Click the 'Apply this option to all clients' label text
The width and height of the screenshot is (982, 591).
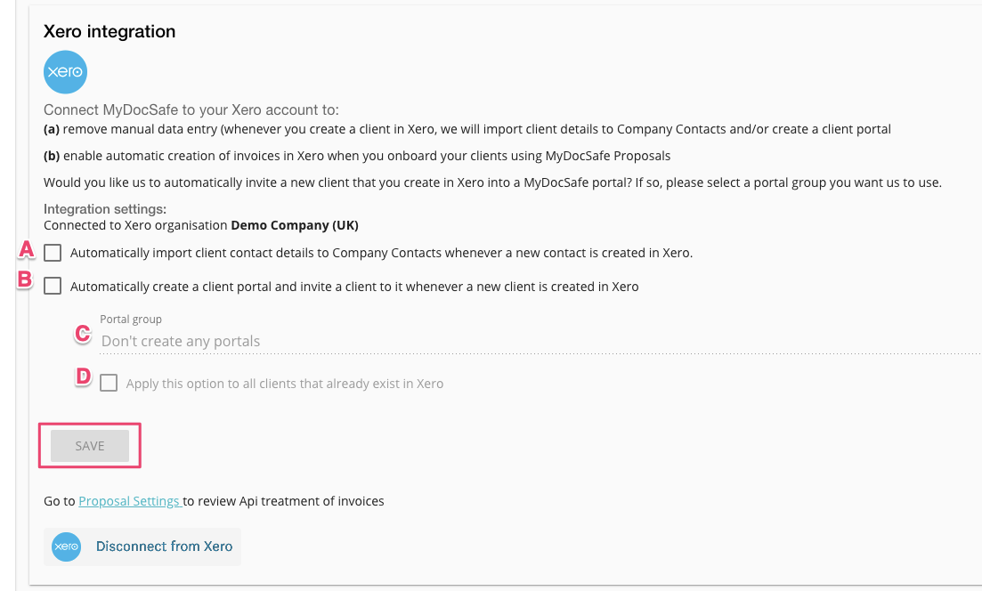(284, 384)
